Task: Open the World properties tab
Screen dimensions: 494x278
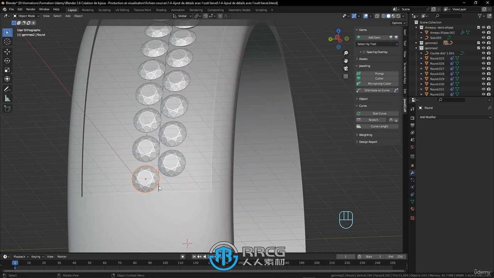Action: pyautogui.click(x=412, y=147)
